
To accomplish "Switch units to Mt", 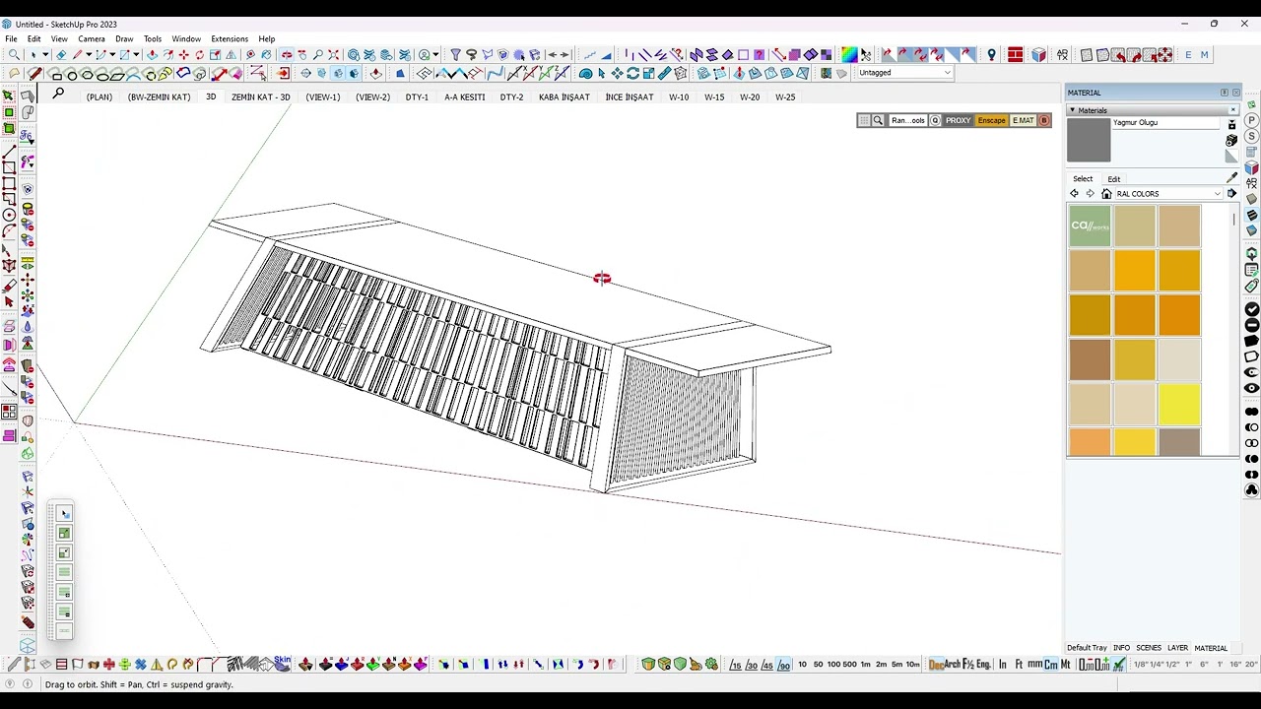I will coord(1065,665).
